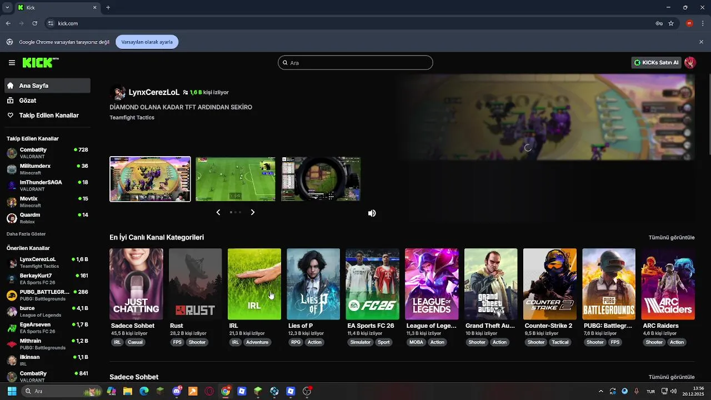Expand Daha Fazla Göster in followed channels
711x400 pixels.
coord(26,234)
